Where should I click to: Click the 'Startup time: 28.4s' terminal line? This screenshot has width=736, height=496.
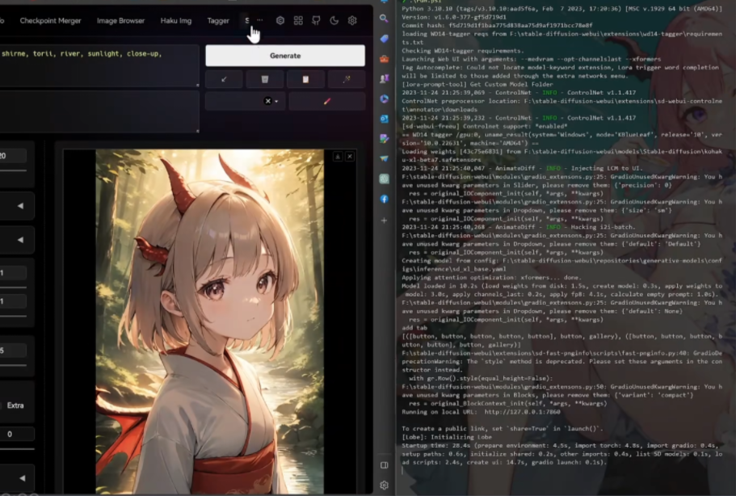(561, 454)
